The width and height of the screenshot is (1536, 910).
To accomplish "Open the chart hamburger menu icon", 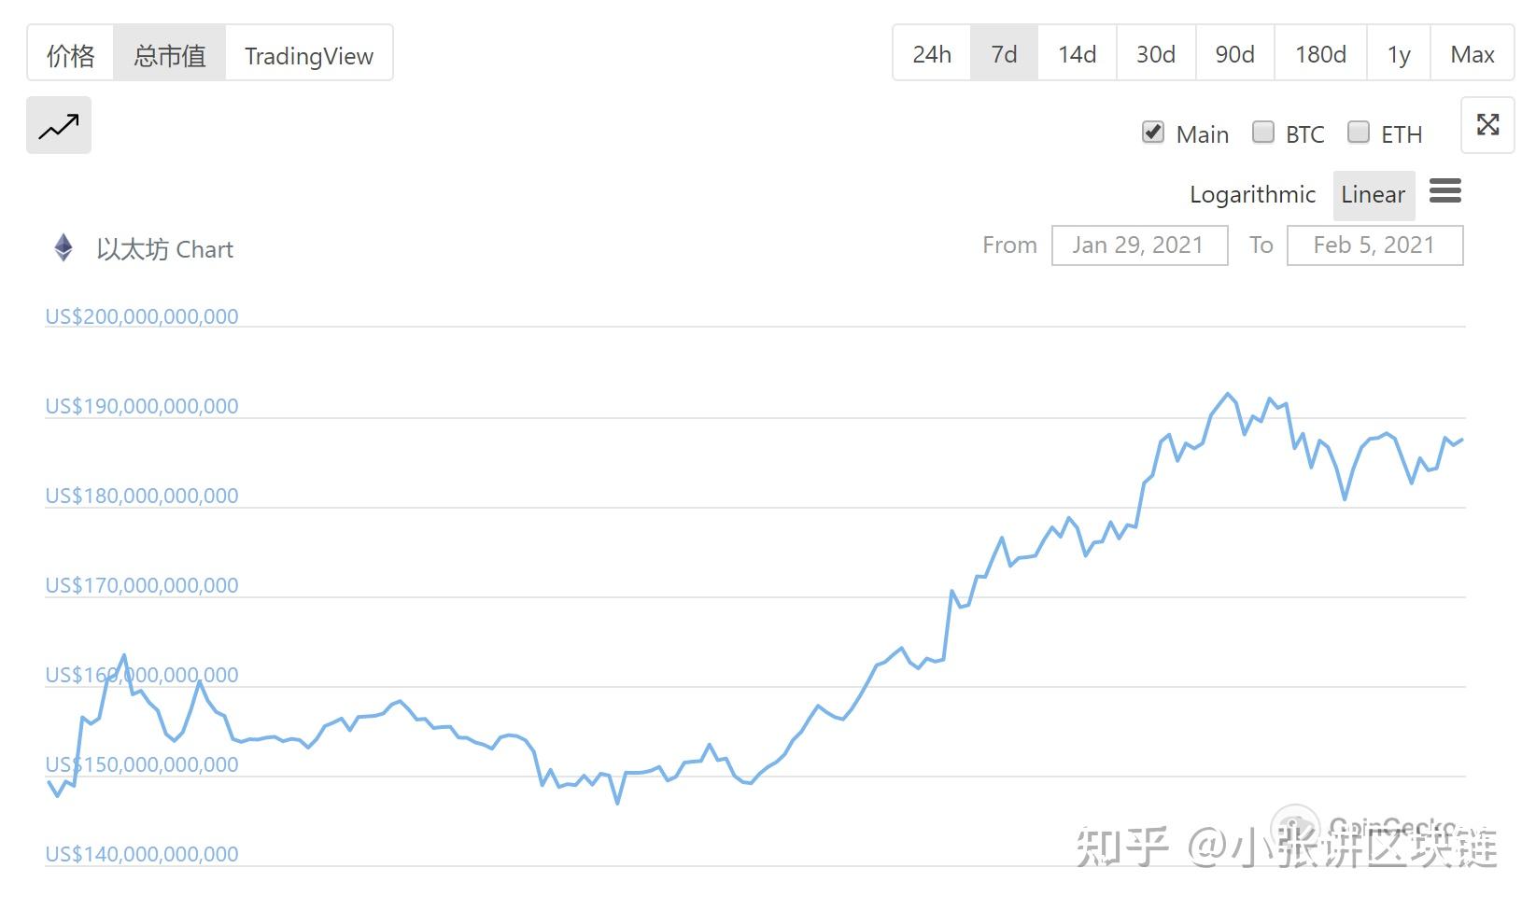I will [x=1445, y=191].
